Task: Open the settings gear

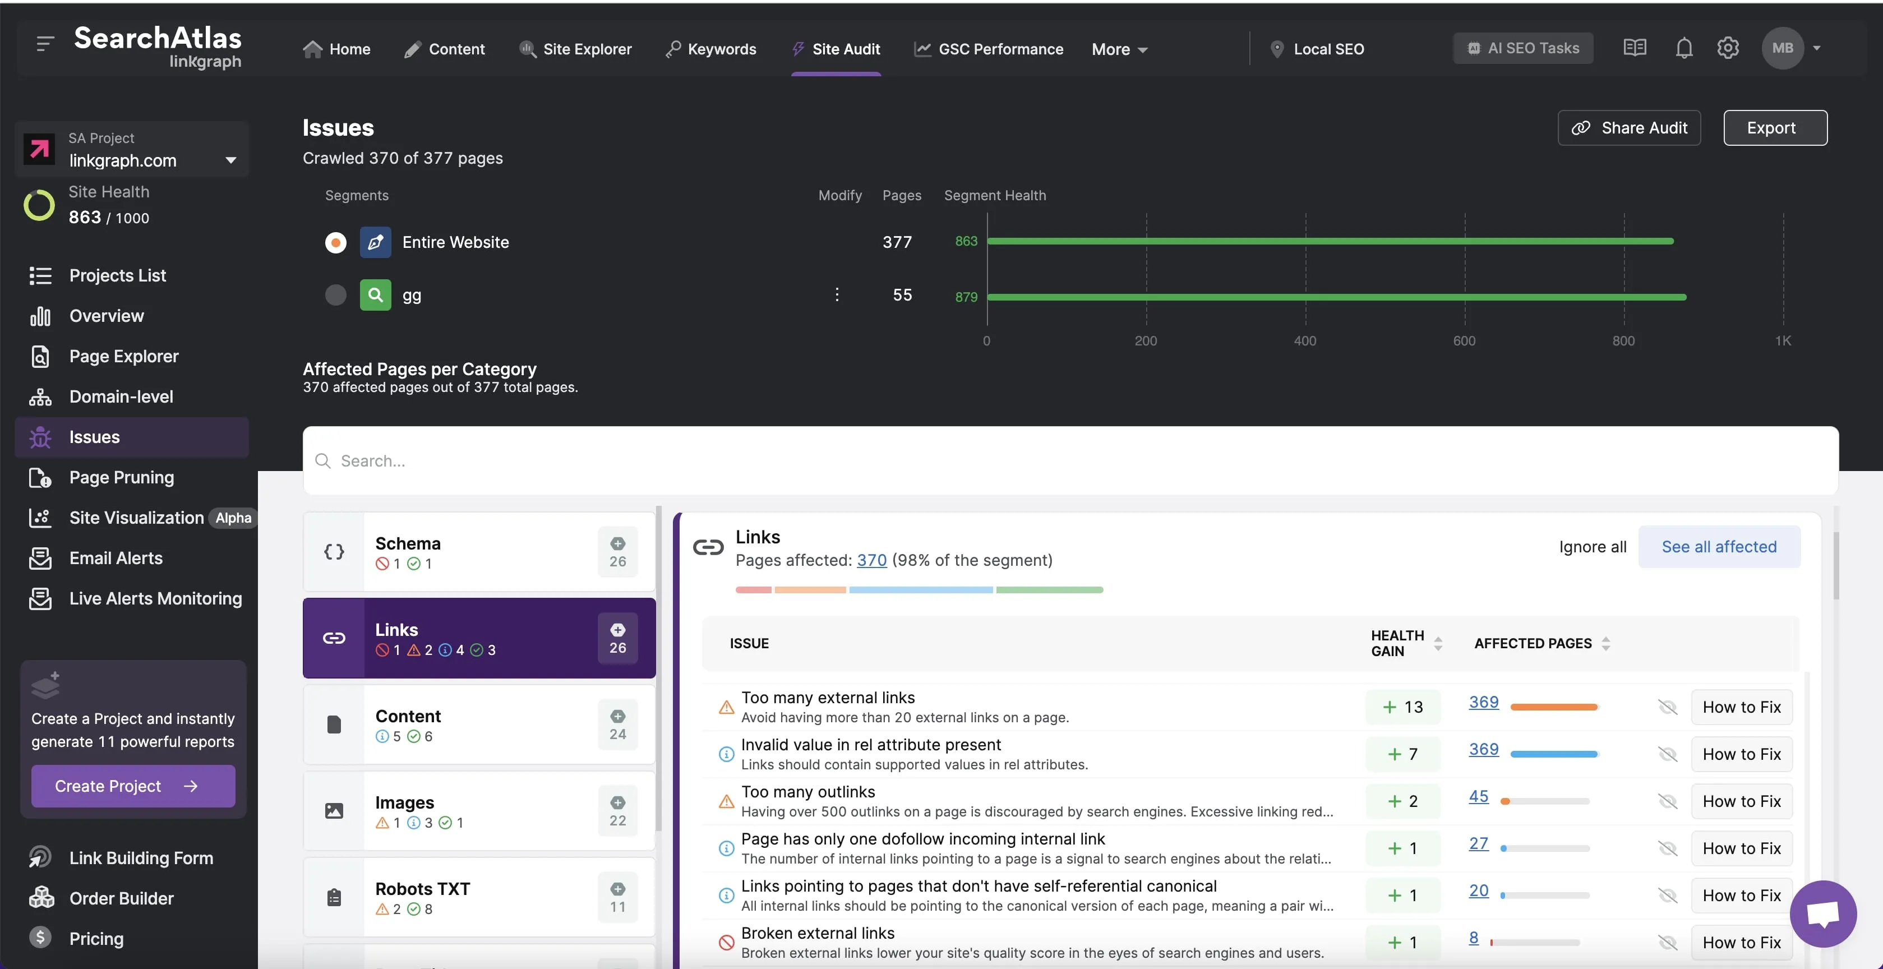Action: 1727,48
